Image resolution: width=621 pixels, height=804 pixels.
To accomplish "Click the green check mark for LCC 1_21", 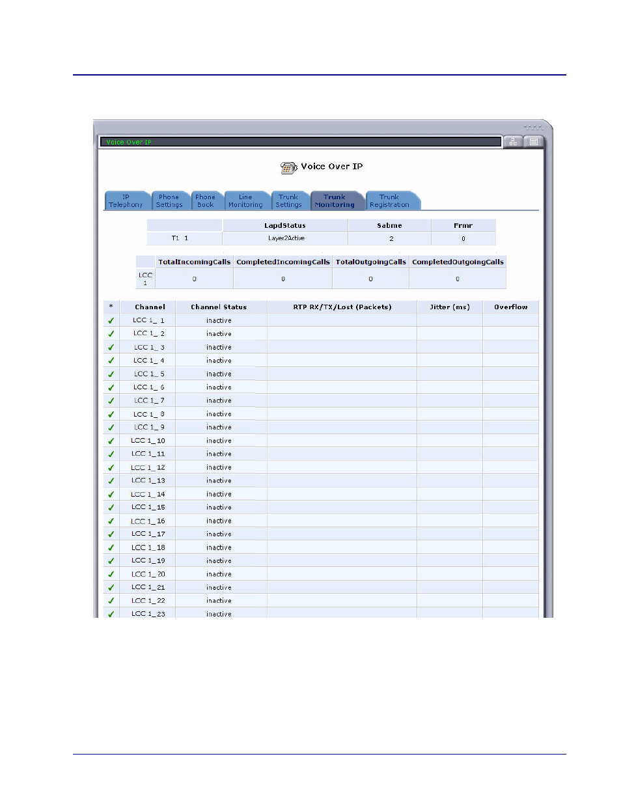I will (x=111, y=588).
